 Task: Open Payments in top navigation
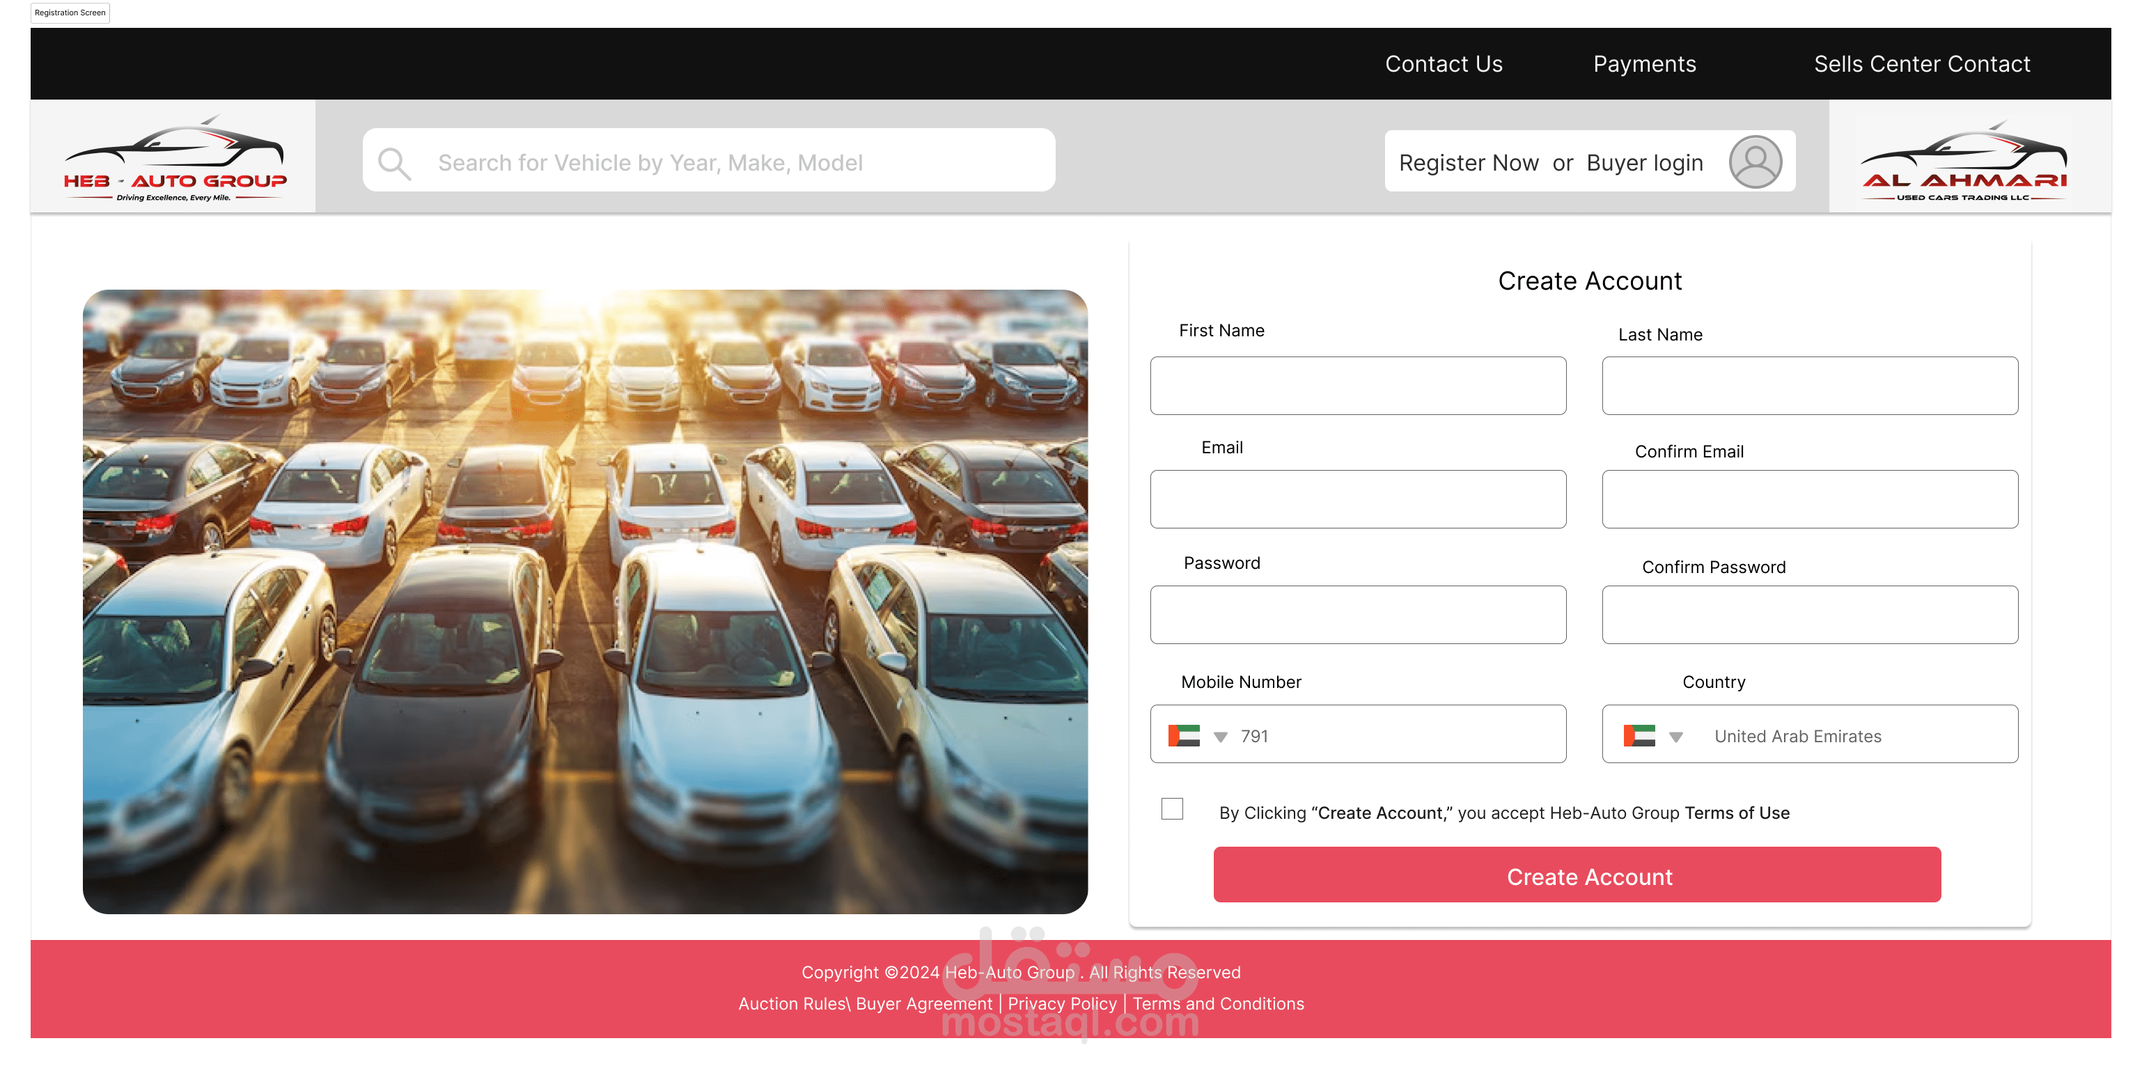[x=1644, y=64]
